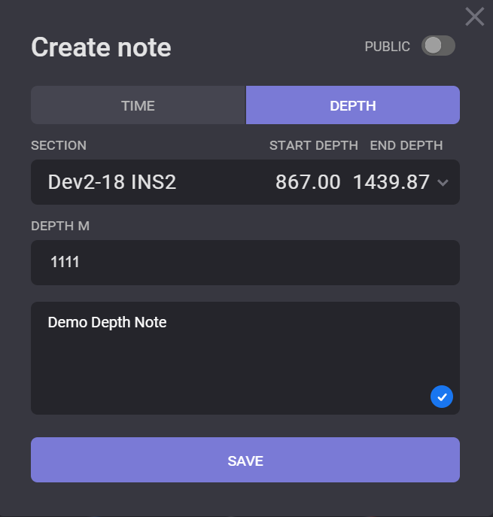Click the Create note heading

101,47
